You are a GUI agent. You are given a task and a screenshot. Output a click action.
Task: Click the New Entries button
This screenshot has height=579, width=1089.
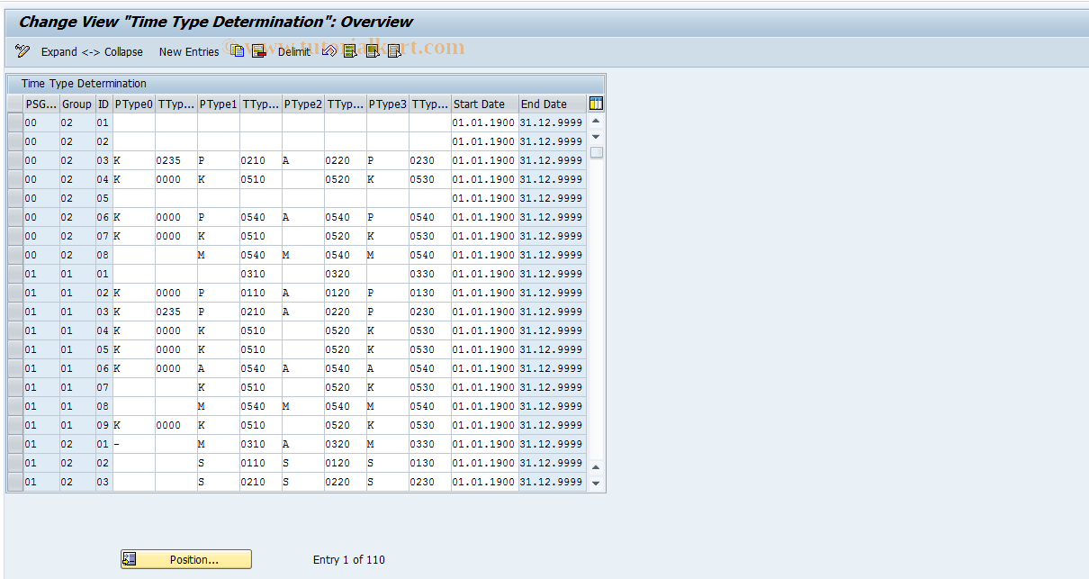tap(189, 52)
